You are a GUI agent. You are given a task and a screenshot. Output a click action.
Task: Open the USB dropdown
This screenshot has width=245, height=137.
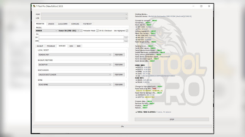coord(84,18)
